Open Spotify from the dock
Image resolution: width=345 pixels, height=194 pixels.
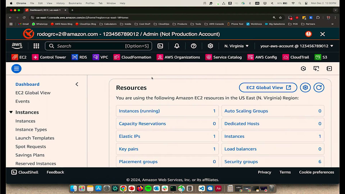click(x=148, y=189)
